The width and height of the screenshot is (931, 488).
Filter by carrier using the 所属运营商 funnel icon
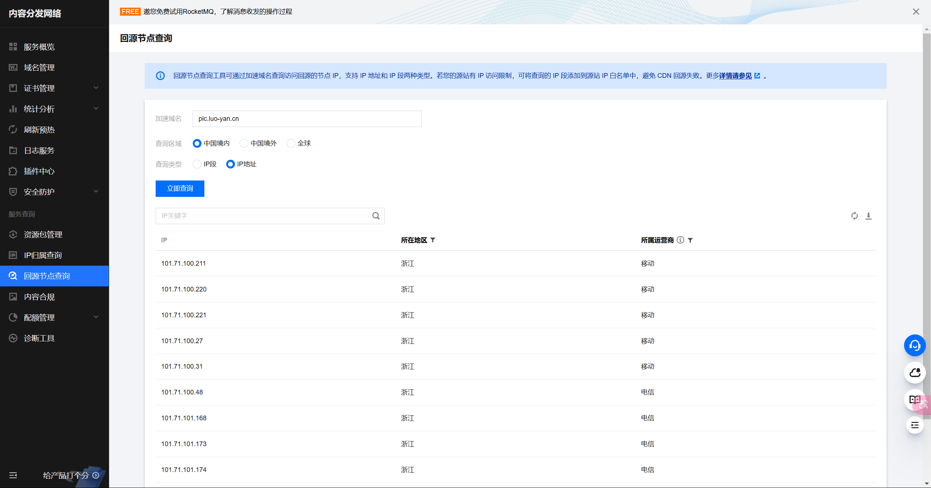[690, 240]
